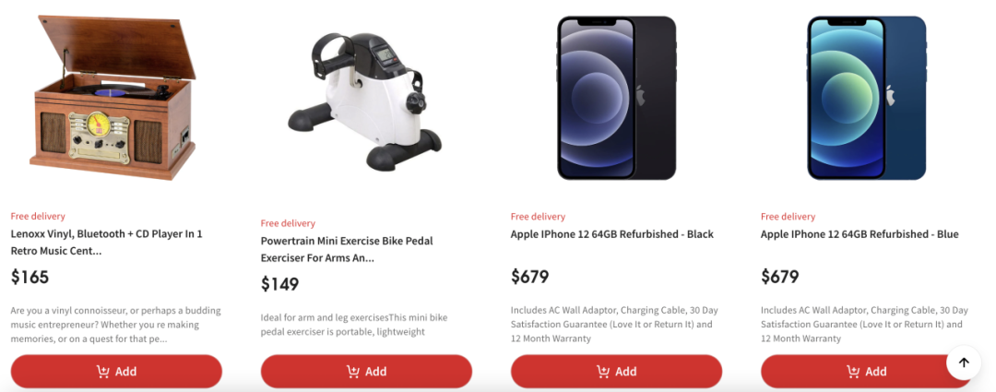Open Powertrain Mini Exercise Bike Pedal title
The image size is (996, 392).
(x=347, y=250)
